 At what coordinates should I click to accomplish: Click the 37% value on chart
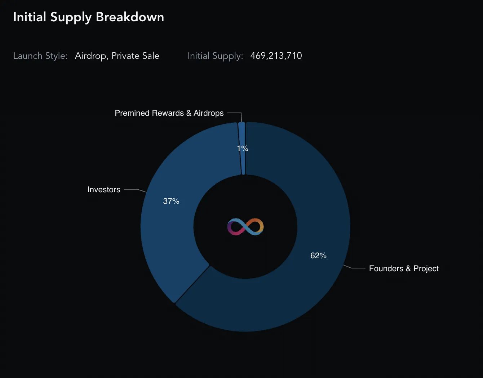pos(171,201)
